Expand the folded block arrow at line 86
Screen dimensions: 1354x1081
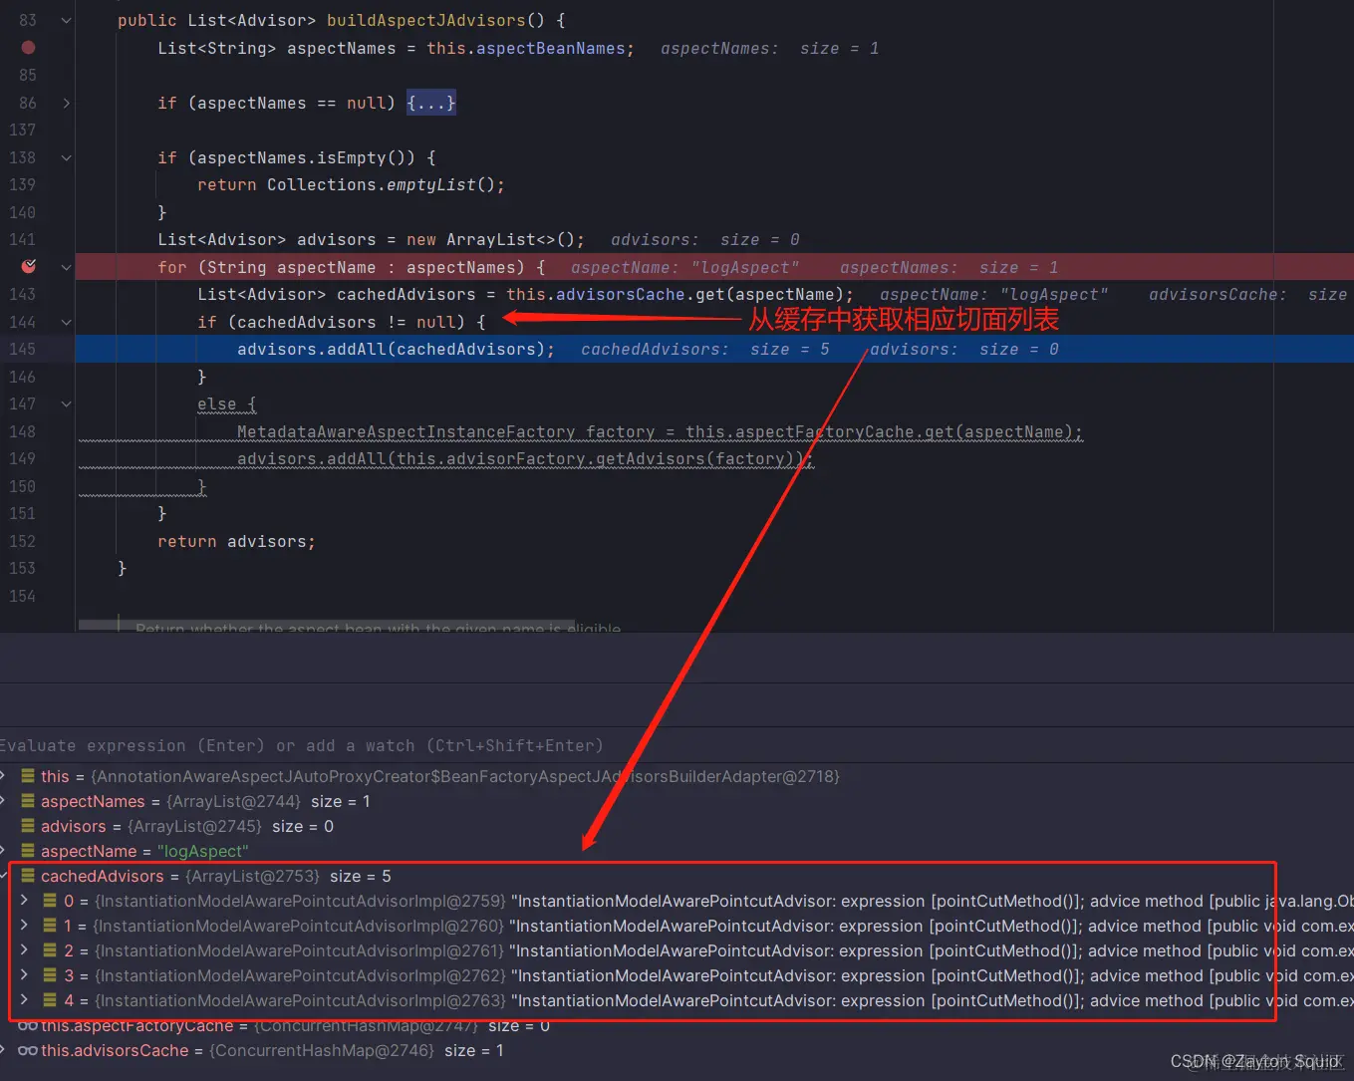[66, 103]
